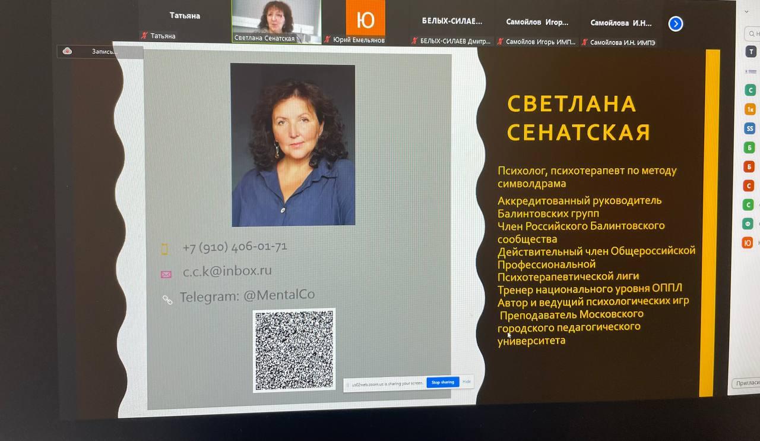Viewport: 760px width, 441px height.
Task: Select the dark gray T participant avatar
Action: coord(751,52)
